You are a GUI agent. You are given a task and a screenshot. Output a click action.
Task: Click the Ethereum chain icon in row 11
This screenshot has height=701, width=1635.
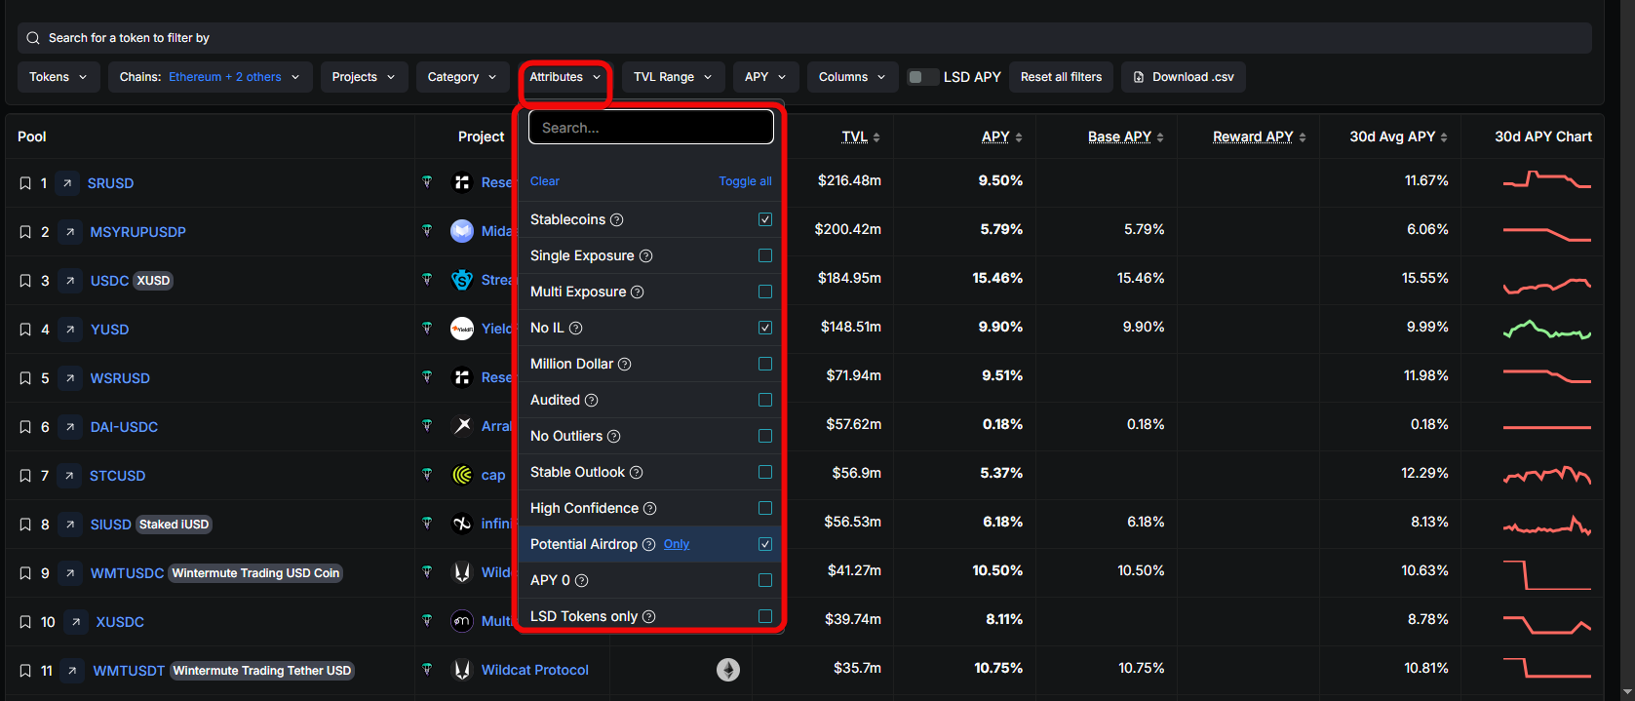click(x=728, y=670)
